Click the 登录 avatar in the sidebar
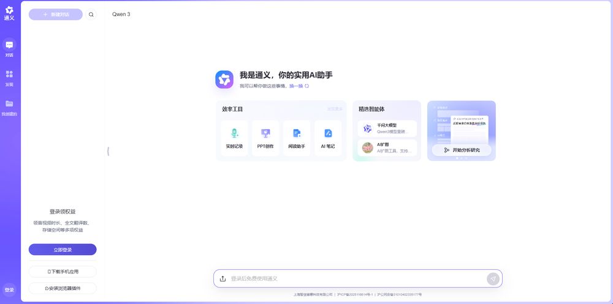This screenshot has width=613, height=304. click(x=9, y=290)
